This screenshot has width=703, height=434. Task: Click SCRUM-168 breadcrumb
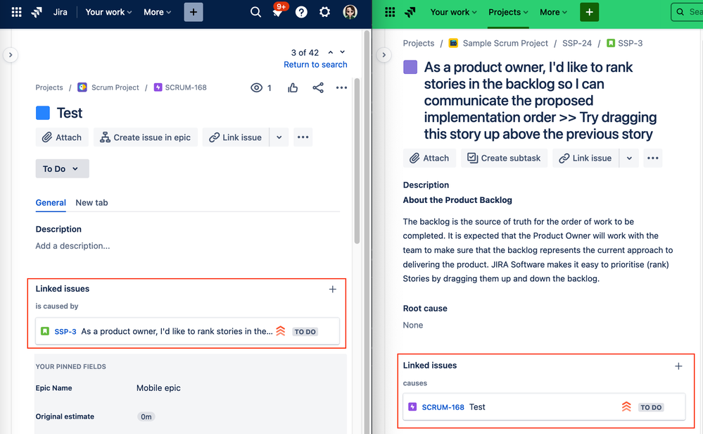[186, 87]
